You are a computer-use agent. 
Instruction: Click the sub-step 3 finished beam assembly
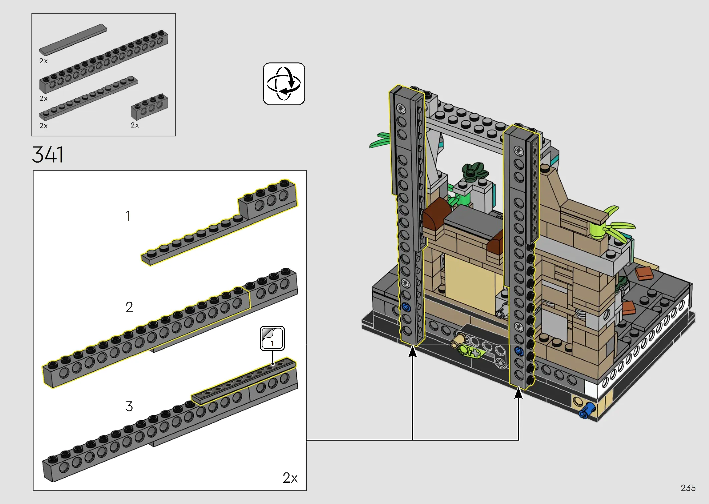pos(170,420)
